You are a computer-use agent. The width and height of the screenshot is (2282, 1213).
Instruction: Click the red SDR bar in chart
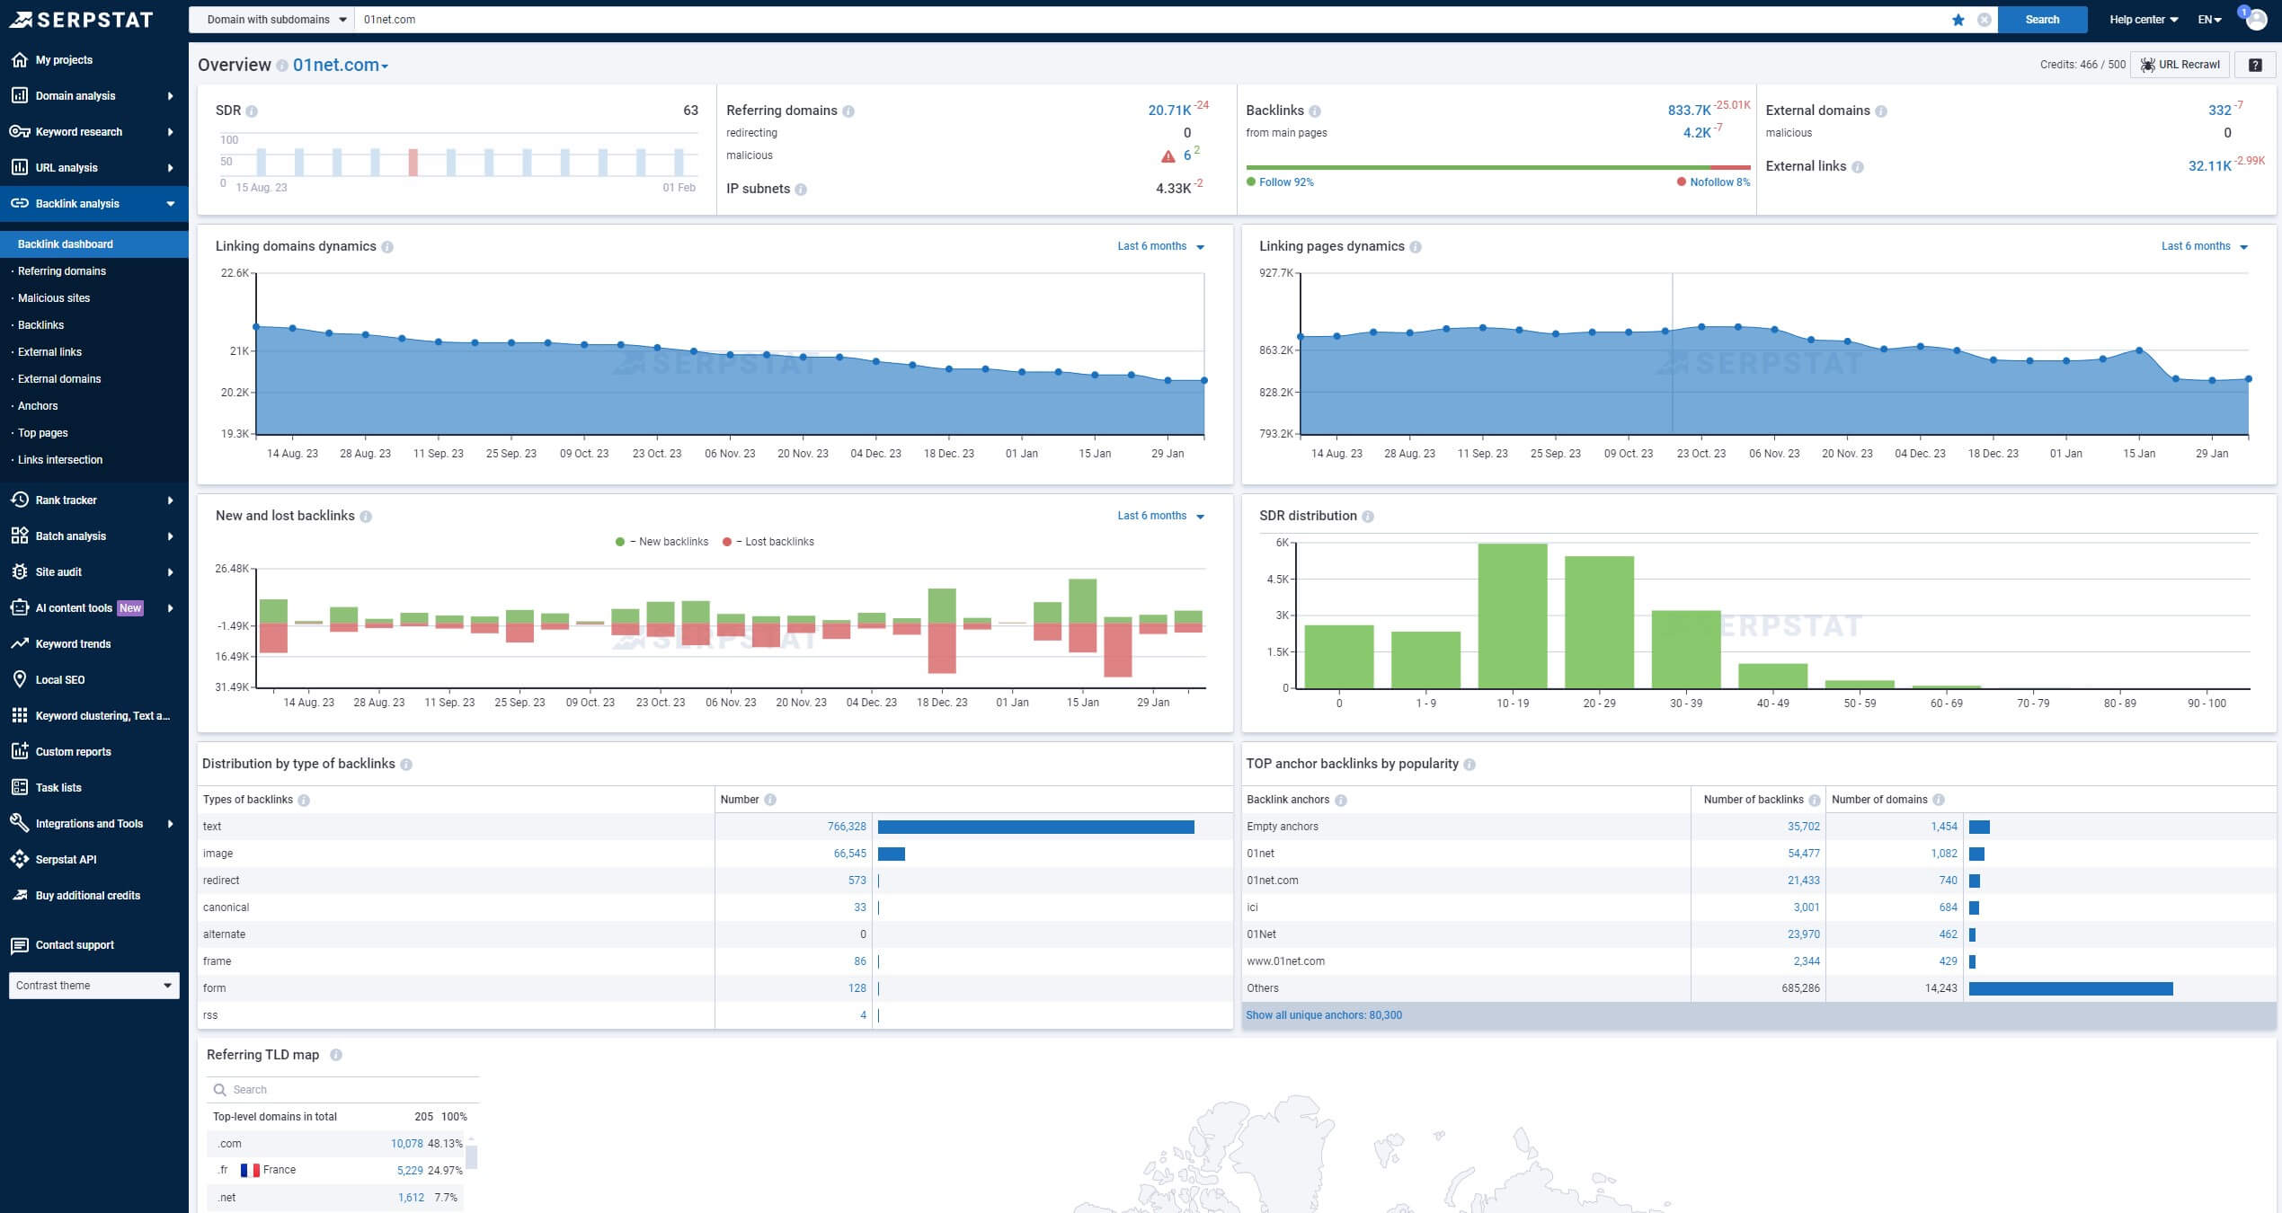(413, 163)
